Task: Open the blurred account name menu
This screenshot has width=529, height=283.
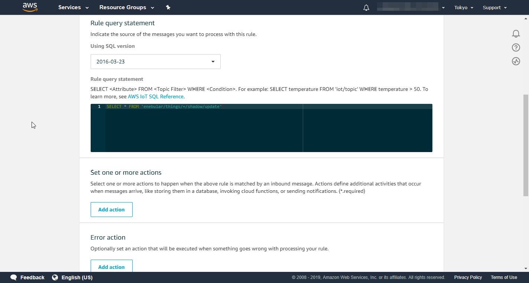Action: point(410,7)
